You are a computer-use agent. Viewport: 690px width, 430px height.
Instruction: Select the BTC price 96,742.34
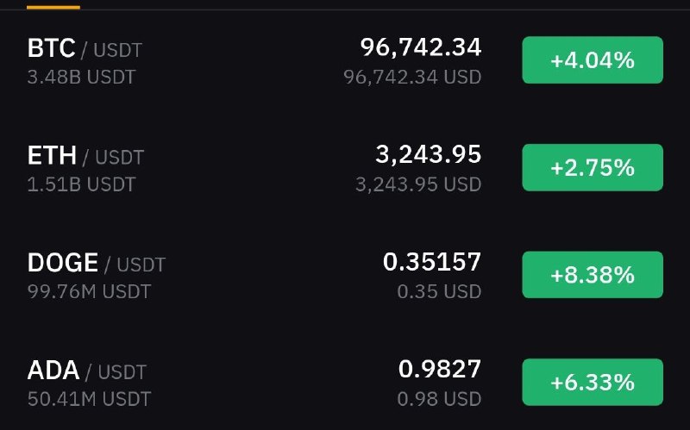click(x=421, y=47)
